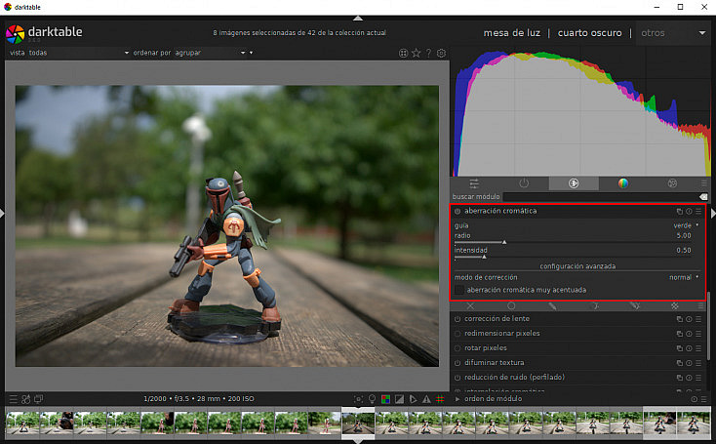Viewport: 716px width, 444px height.
Task: Collapse filmstrip via bottom arrow
Action: pos(358,441)
